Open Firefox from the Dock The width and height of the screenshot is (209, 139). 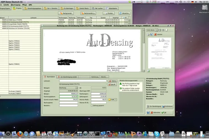20,134
